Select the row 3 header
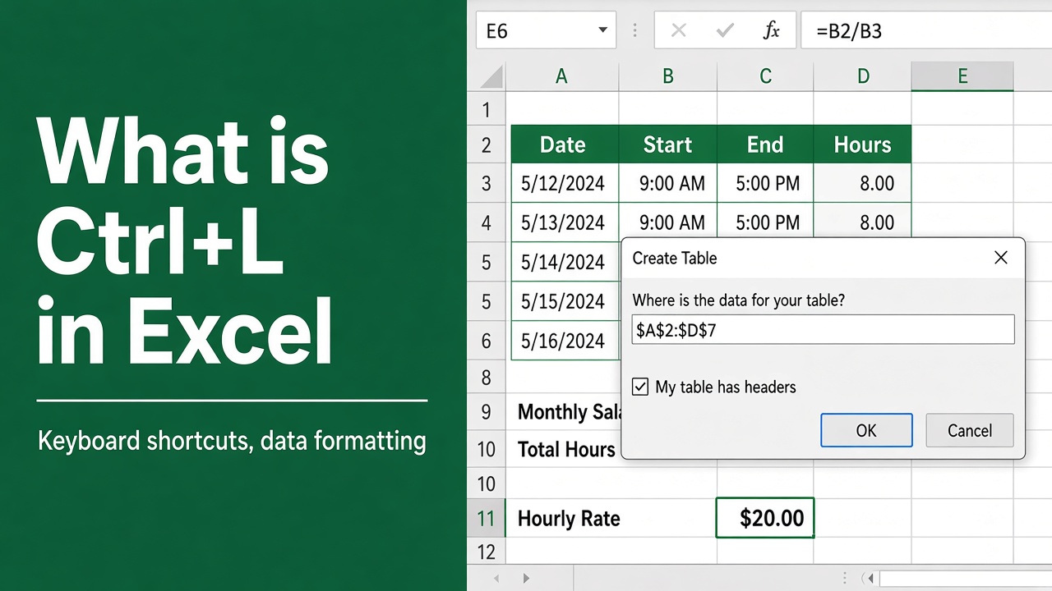Image resolution: width=1052 pixels, height=591 pixels. (x=486, y=183)
